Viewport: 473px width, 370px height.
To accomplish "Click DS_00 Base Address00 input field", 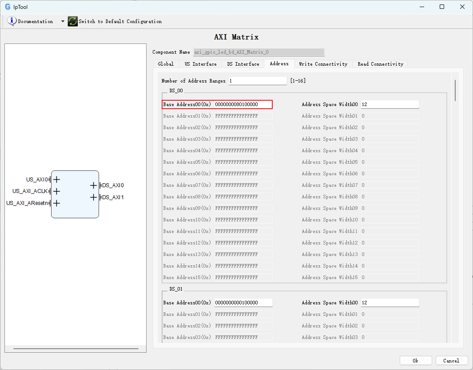I will [243, 104].
